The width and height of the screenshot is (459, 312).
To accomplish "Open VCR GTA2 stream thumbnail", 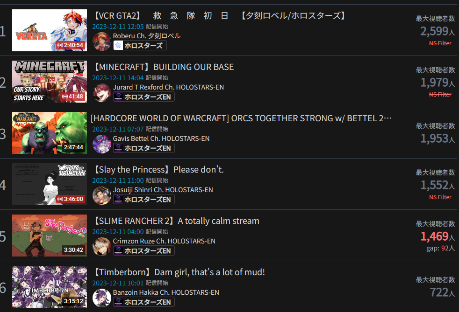I will 50,30.
